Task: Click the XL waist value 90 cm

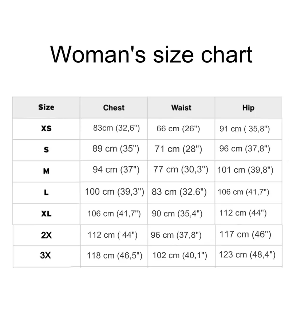Action: [177, 214]
